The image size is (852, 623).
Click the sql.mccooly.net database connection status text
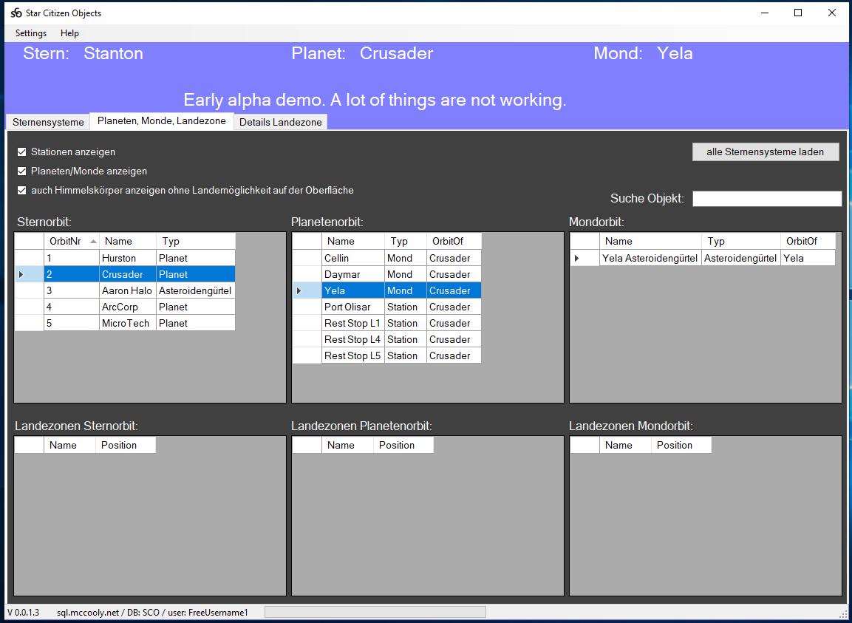pos(152,613)
